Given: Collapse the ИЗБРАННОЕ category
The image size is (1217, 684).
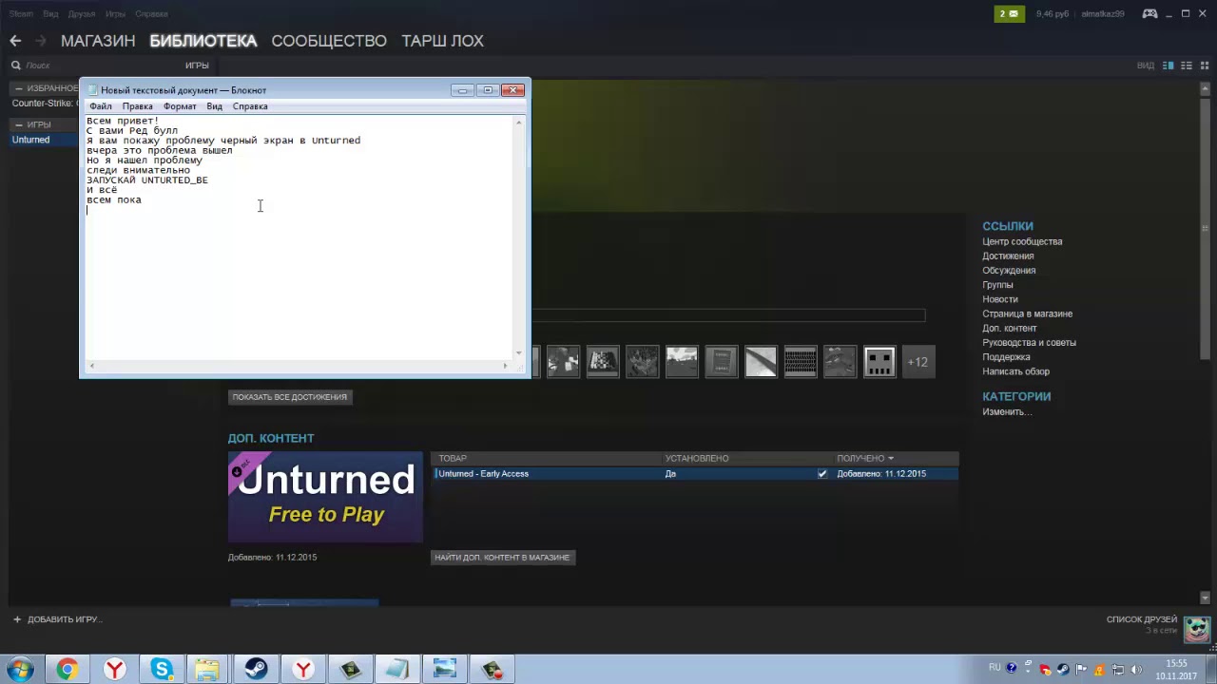Looking at the screenshot, I should [x=18, y=88].
